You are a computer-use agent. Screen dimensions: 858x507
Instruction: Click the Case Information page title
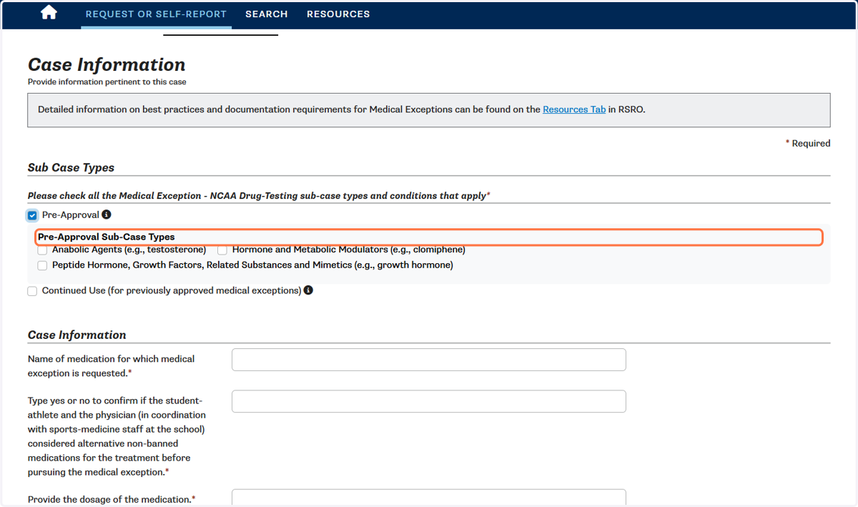107,64
